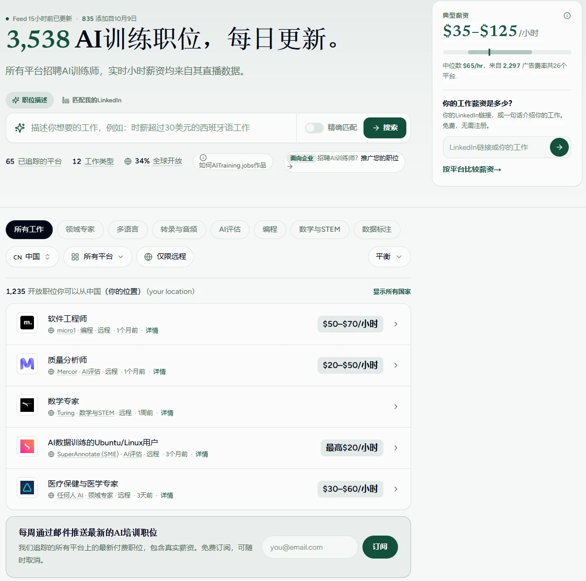Switch to the 领域专家 tab

point(80,229)
